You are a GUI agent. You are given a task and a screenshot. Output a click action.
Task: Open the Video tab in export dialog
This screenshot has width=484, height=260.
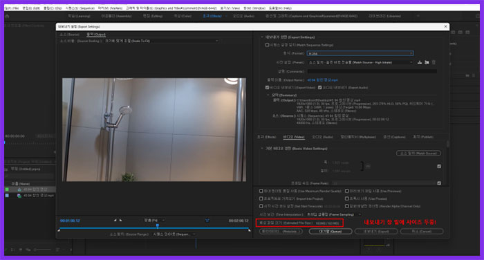[294, 137]
